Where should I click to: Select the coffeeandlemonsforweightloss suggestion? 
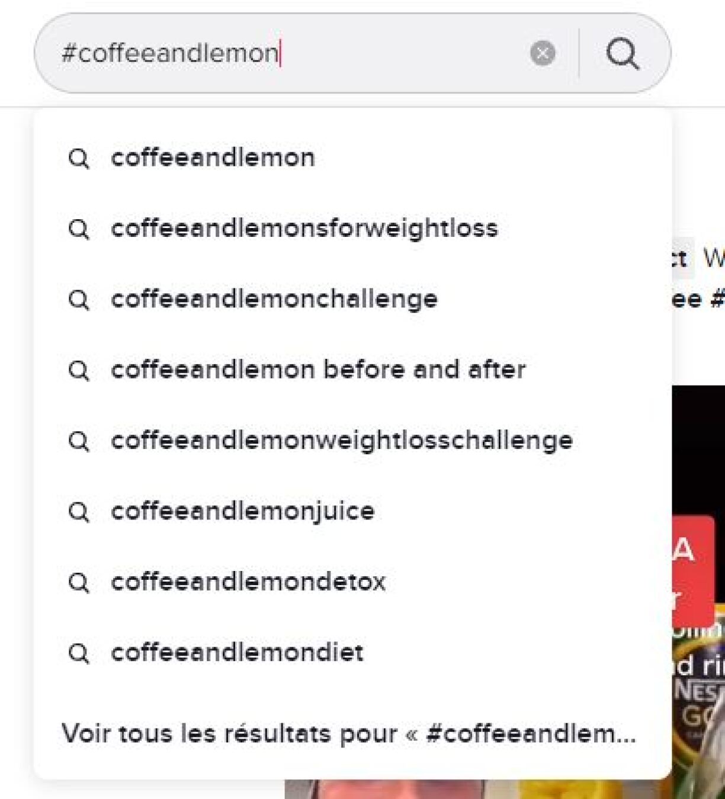coord(305,228)
